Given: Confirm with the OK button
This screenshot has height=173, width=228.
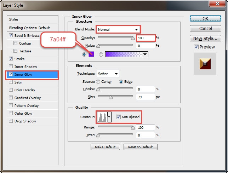Looking at the screenshot, I should coord(205,19).
